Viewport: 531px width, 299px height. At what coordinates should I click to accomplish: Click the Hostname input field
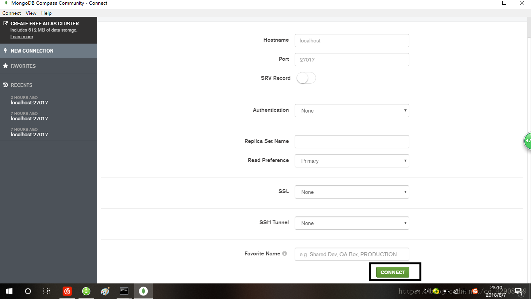coord(352,40)
